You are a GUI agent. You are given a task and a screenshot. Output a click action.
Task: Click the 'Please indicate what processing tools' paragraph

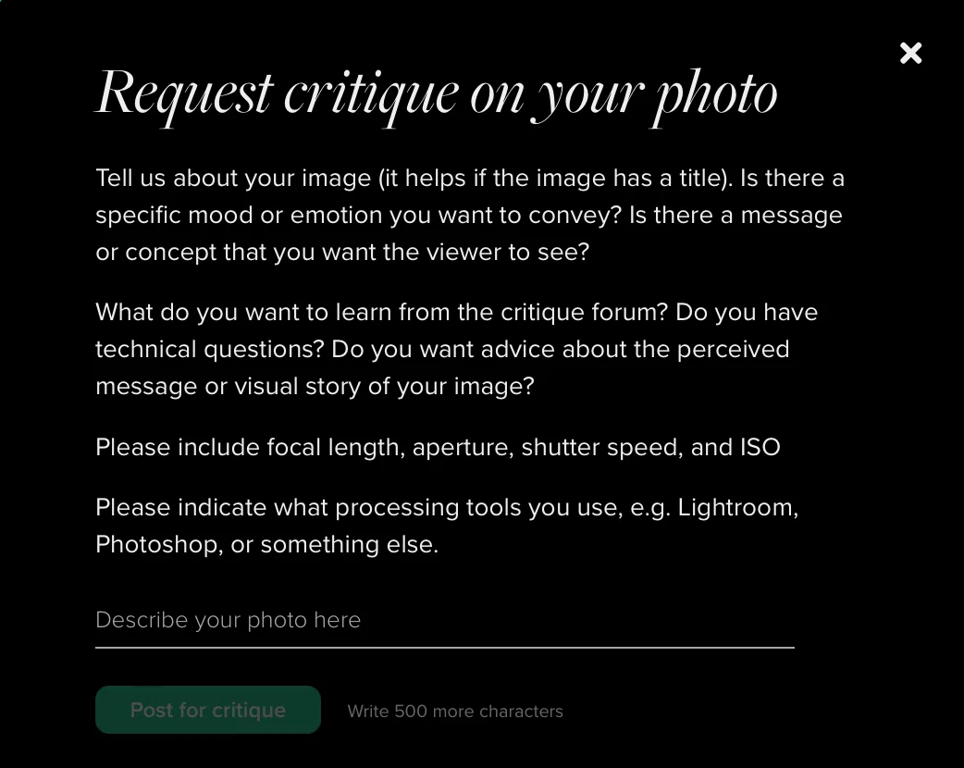(447, 526)
